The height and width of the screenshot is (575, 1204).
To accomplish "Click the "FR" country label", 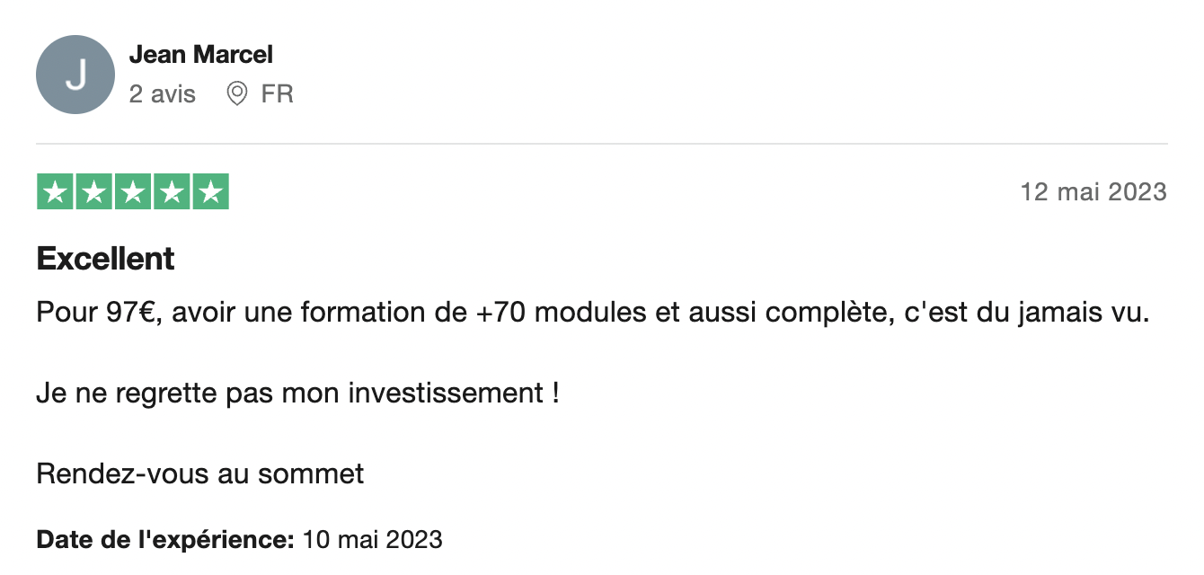I will [x=277, y=93].
